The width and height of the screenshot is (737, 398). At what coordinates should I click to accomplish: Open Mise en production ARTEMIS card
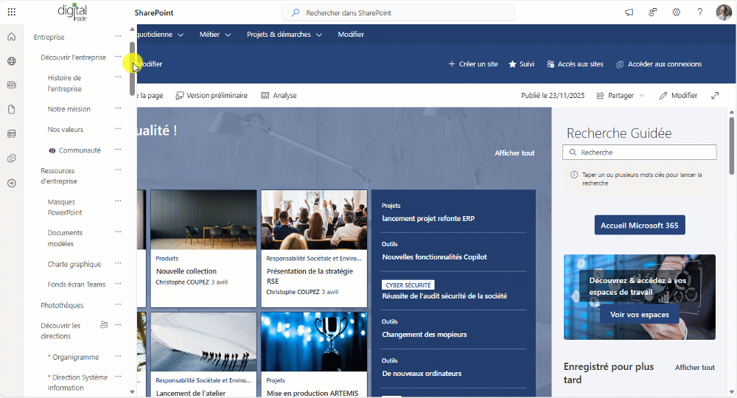click(314, 355)
